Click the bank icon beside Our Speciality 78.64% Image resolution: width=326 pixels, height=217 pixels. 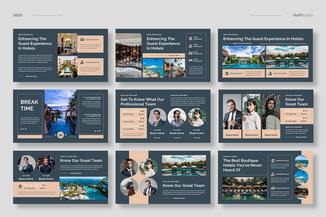pyautogui.click(x=20, y=186)
